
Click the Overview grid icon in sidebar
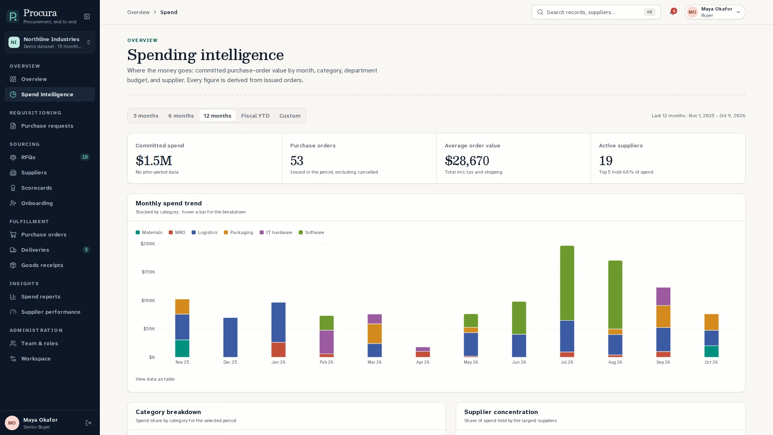pyautogui.click(x=13, y=79)
